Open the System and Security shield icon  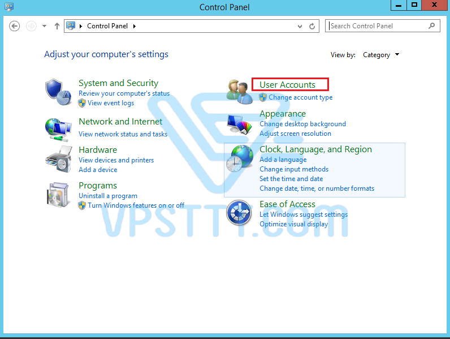click(58, 92)
